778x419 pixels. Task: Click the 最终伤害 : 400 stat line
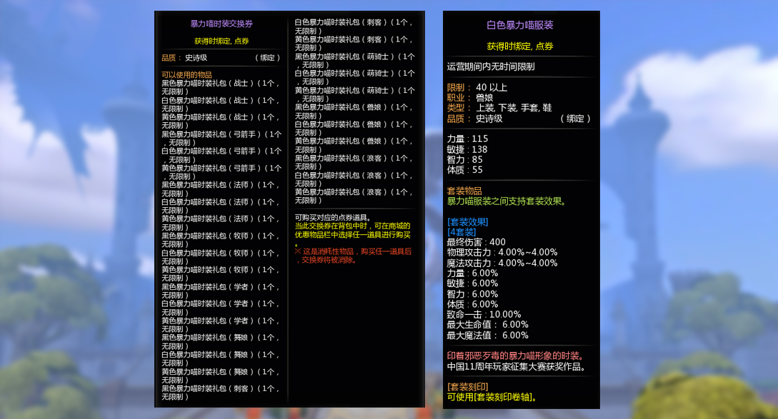pyautogui.click(x=476, y=242)
